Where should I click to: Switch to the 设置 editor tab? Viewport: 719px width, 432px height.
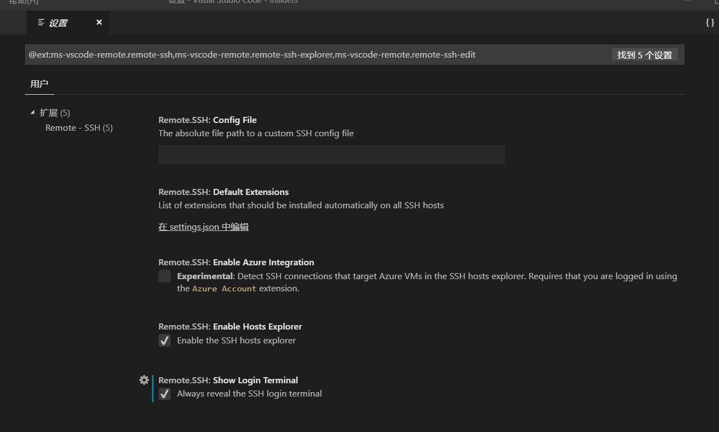[68, 23]
